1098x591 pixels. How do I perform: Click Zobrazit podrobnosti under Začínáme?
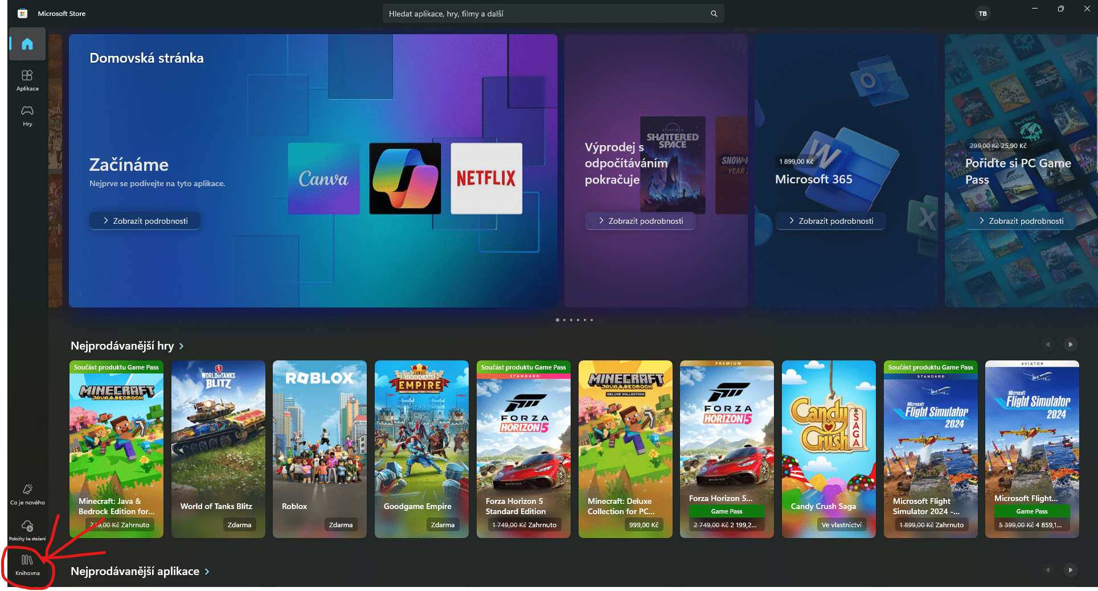145,221
